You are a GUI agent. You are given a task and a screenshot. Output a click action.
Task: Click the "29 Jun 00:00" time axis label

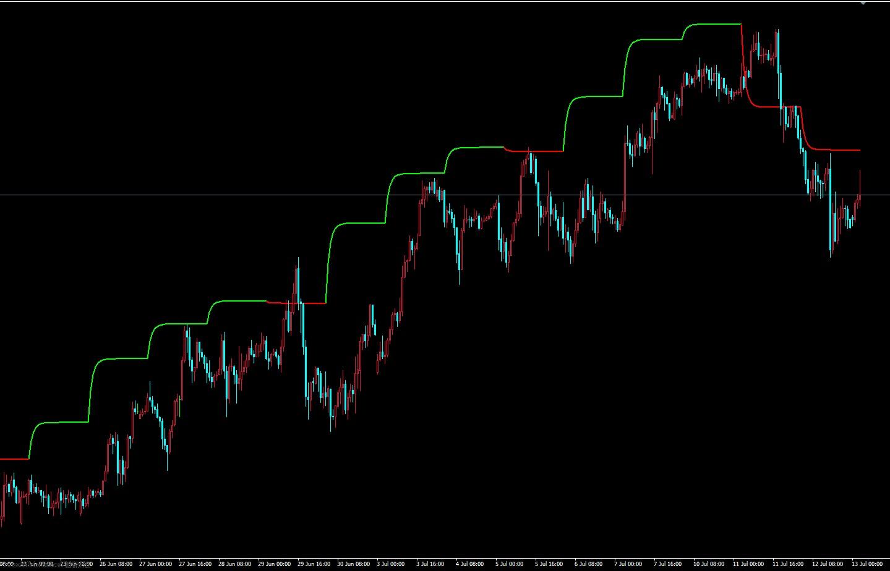(275, 564)
